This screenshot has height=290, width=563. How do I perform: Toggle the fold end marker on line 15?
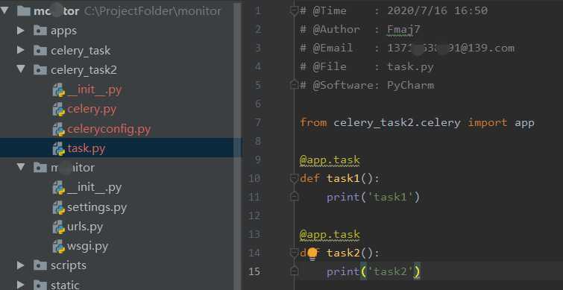tap(294, 271)
